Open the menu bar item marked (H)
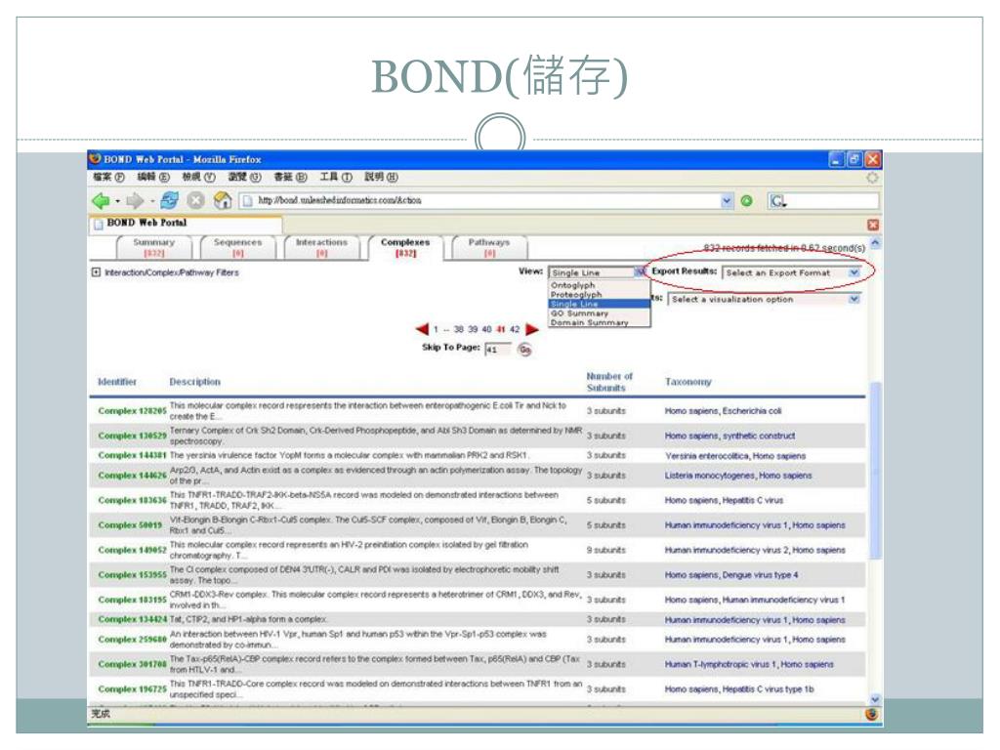The width and height of the screenshot is (1000, 750). (x=382, y=178)
